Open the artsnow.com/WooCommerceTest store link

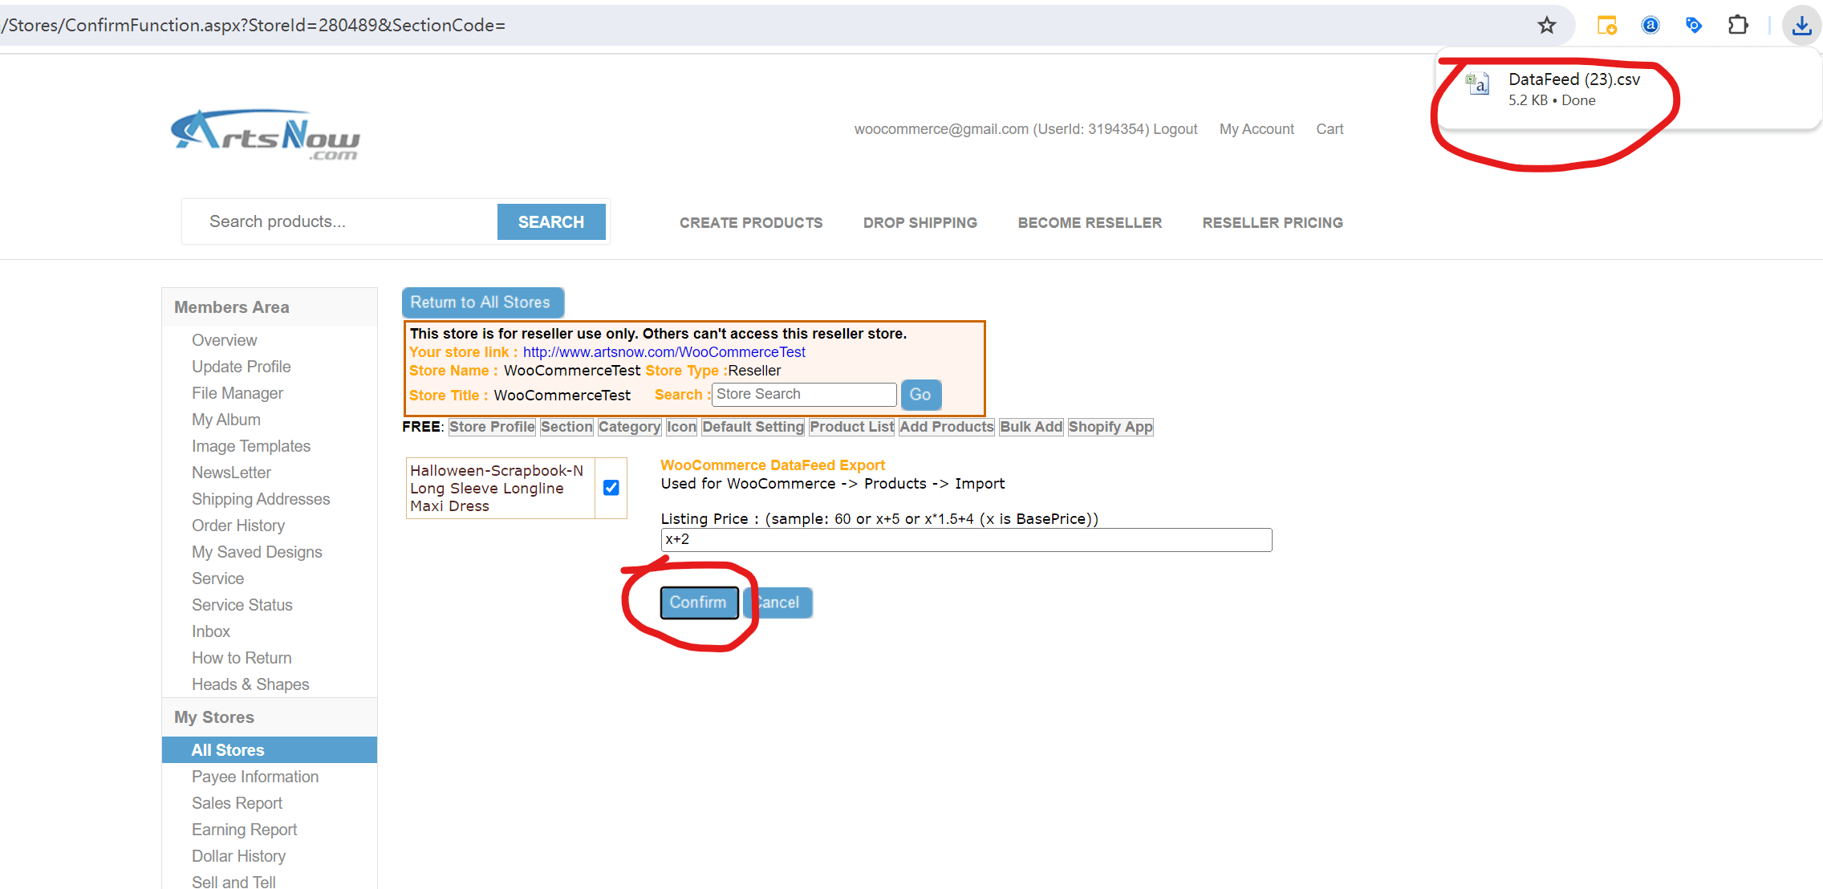coord(664,352)
